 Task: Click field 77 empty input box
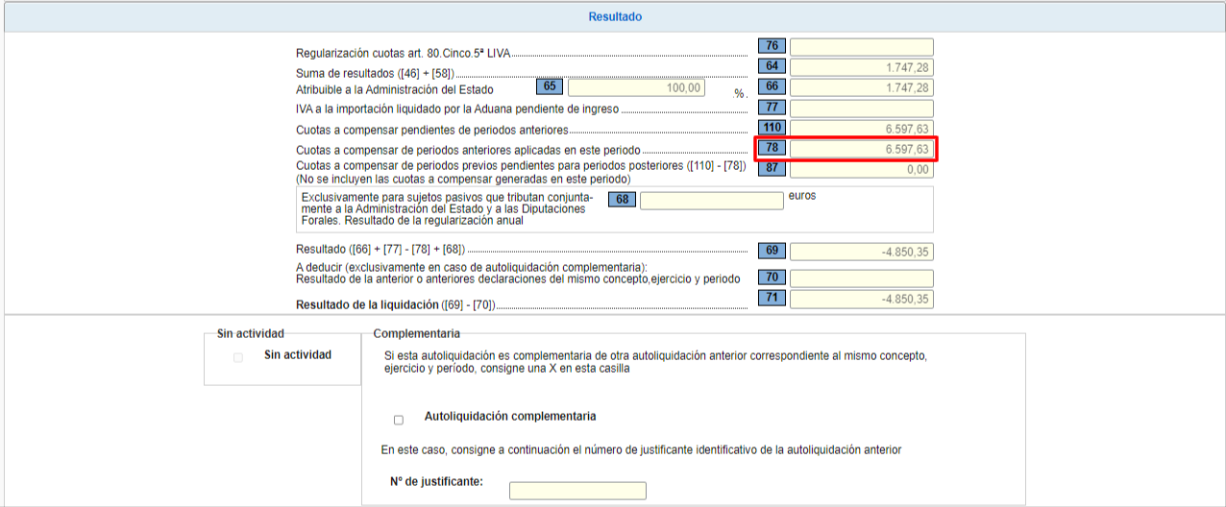[x=862, y=109]
